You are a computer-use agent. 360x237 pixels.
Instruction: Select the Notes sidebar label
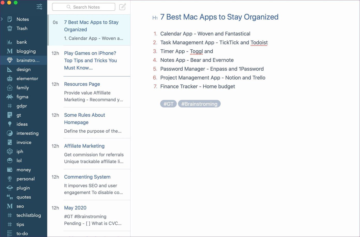22,19
